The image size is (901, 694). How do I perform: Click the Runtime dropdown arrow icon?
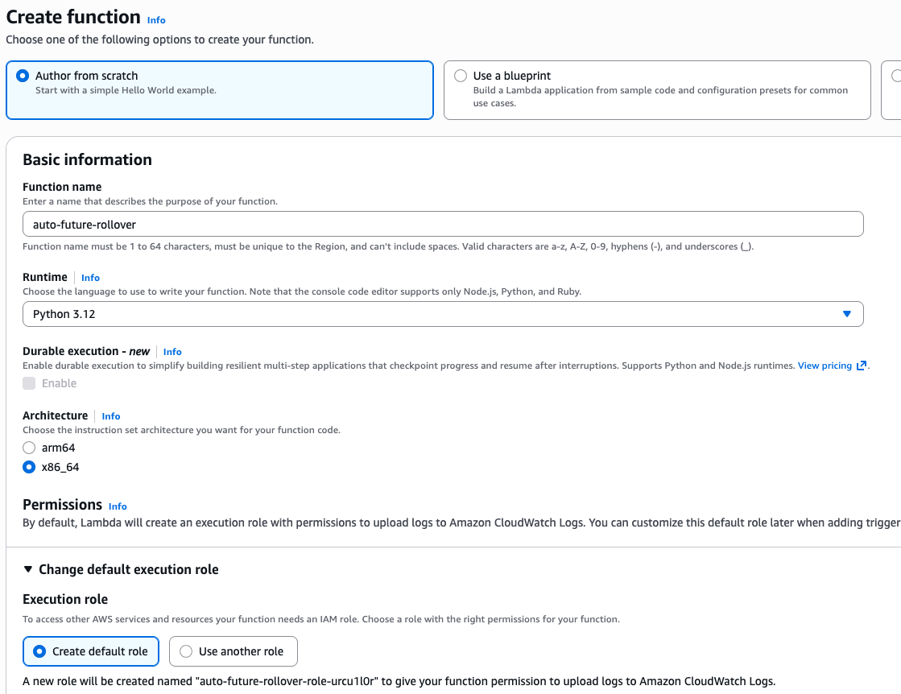(846, 314)
